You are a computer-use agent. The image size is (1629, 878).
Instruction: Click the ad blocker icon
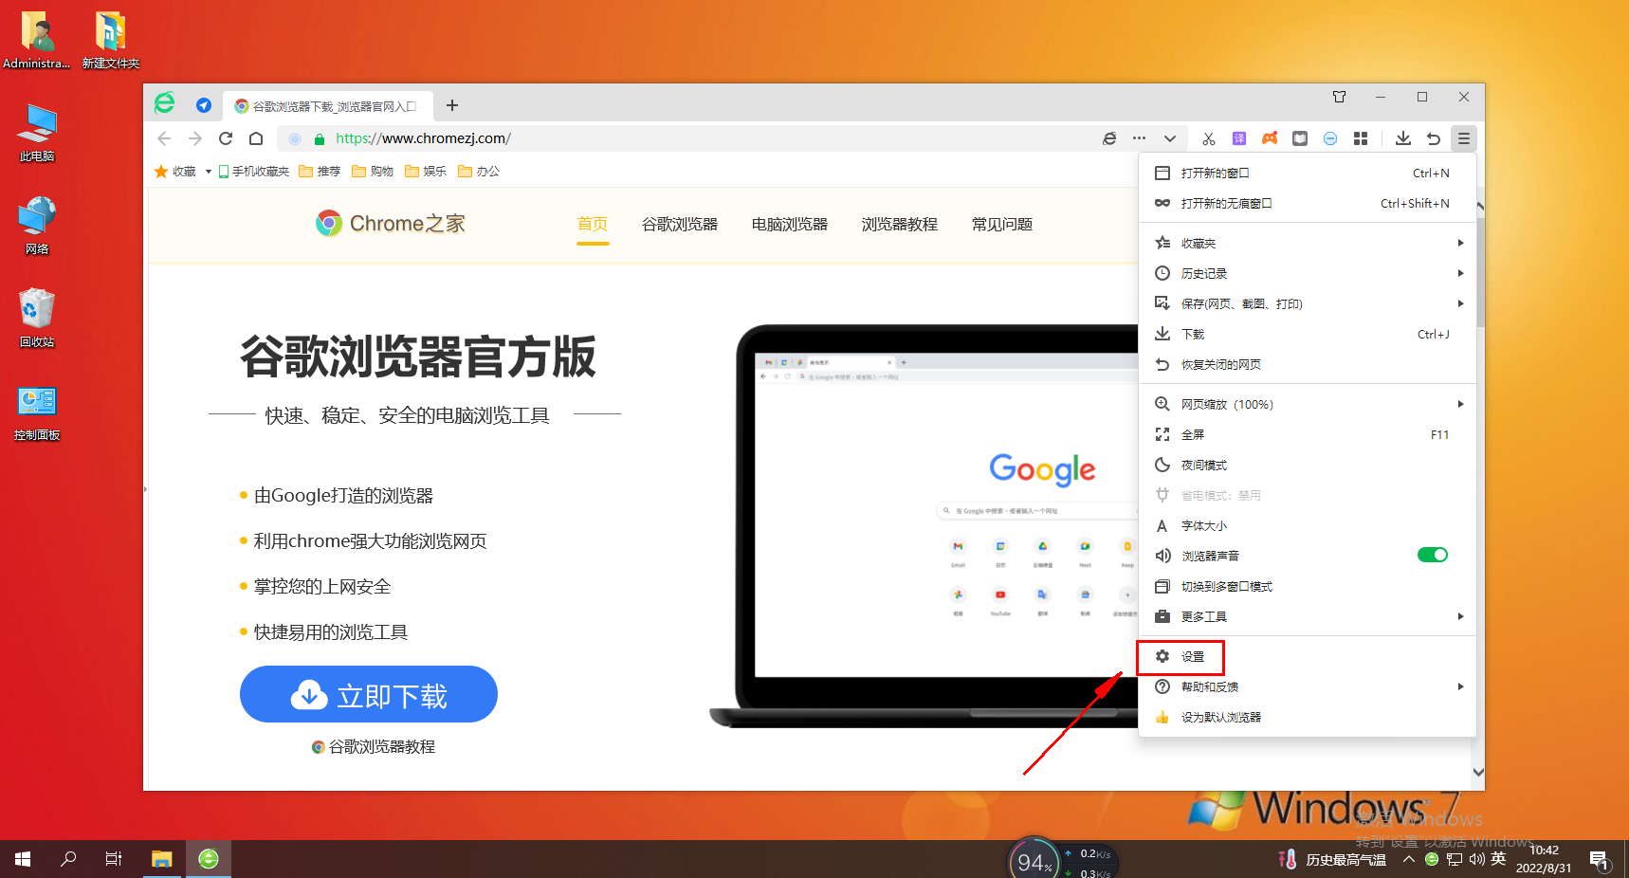point(1330,138)
